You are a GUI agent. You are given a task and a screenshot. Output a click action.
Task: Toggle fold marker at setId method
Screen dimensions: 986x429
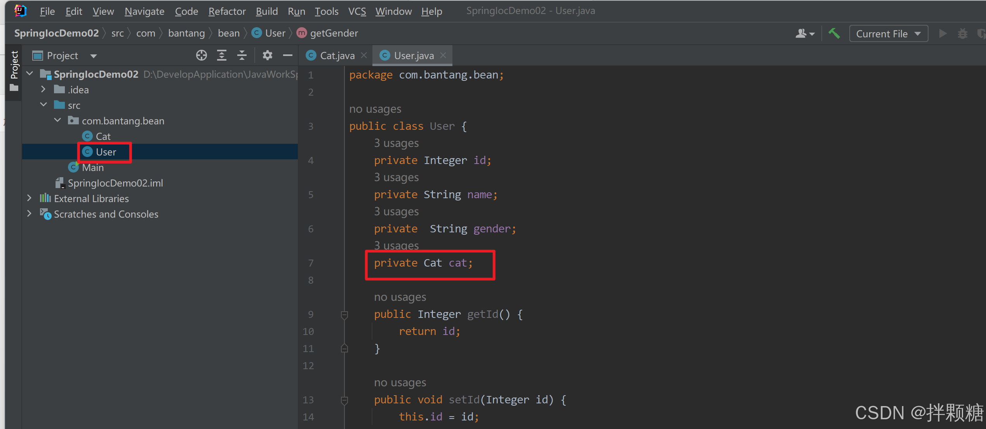coord(344,400)
